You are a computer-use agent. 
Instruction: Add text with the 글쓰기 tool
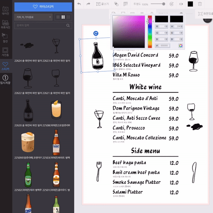pyautogui.click(x=103, y=4)
